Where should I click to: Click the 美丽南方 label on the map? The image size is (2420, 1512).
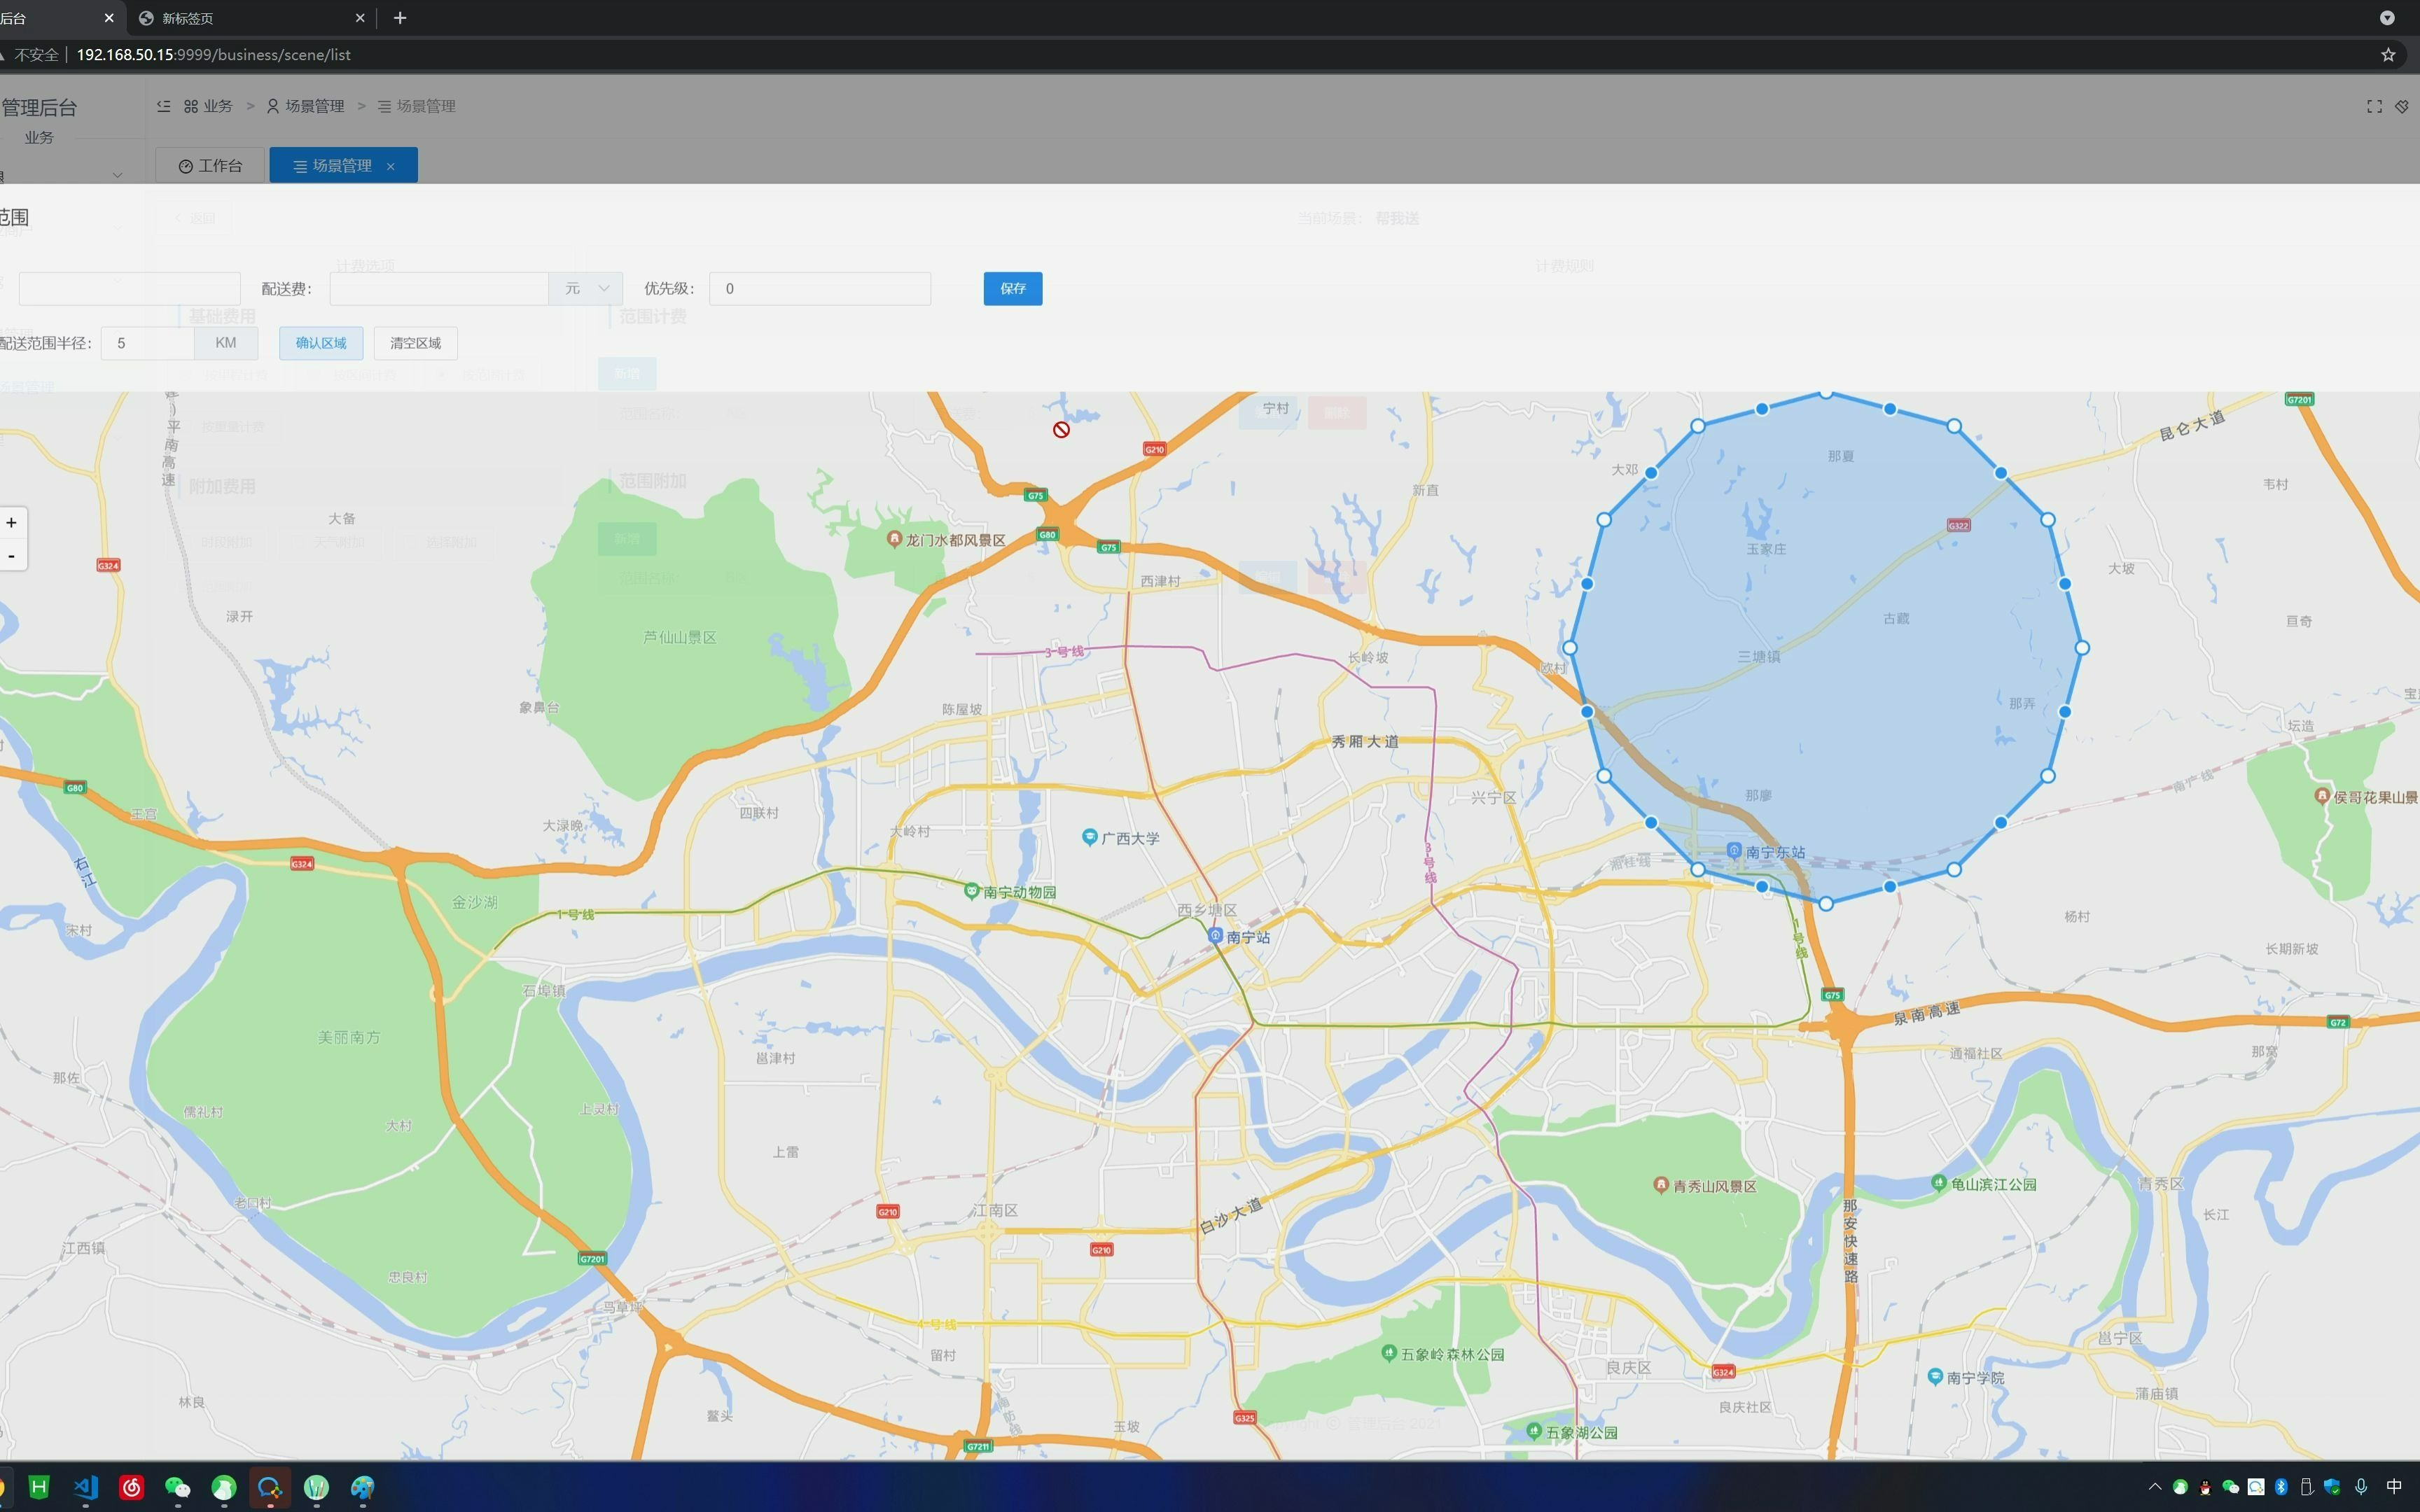pyautogui.click(x=349, y=1037)
